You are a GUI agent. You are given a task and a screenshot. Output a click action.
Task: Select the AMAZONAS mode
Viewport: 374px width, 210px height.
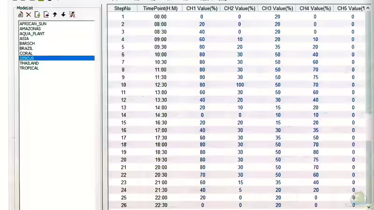pyautogui.click(x=30, y=29)
